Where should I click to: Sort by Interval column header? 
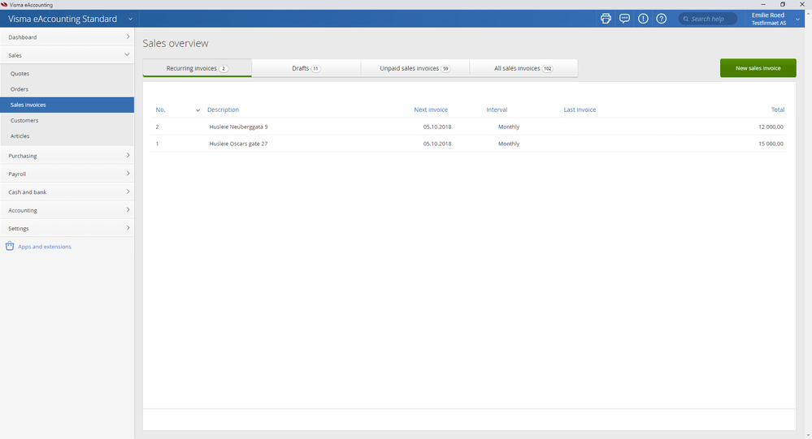[x=497, y=110]
